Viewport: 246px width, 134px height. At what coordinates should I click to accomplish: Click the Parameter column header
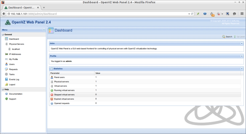tap(72, 73)
